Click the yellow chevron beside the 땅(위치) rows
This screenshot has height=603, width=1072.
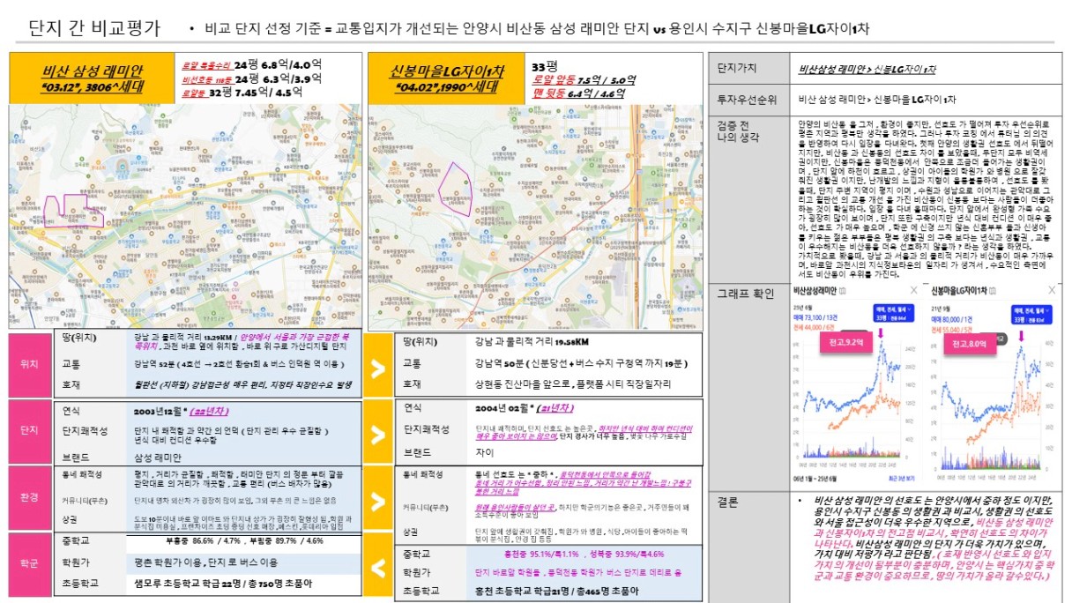click(x=378, y=367)
